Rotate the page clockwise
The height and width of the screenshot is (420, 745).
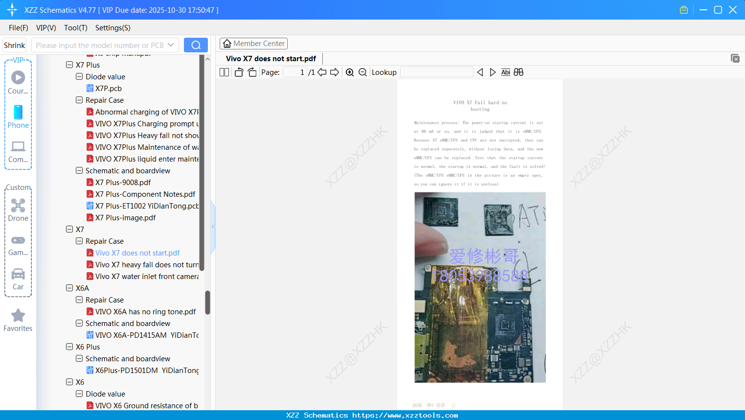coord(252,72)
